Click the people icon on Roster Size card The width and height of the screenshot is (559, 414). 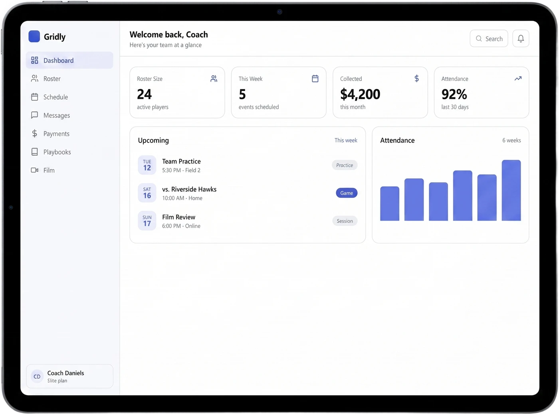[x=214, y=79]
